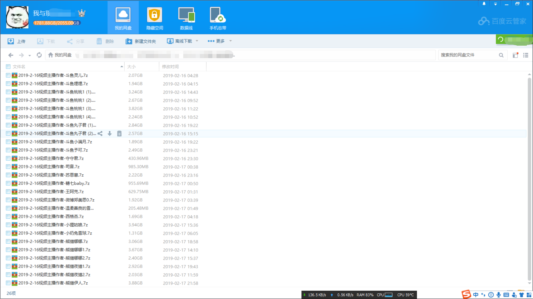Open navigation history dropdown arrow
The image size is (533, 299).
(x=29, y=55)
